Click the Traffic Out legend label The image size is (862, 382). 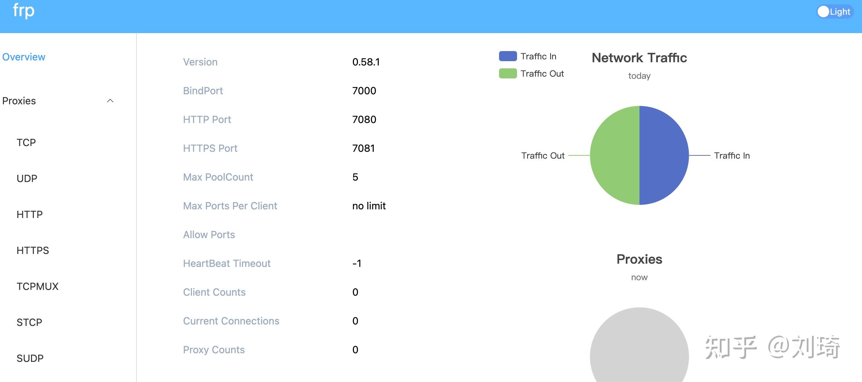pyautogui.click(x=542, y=73)
